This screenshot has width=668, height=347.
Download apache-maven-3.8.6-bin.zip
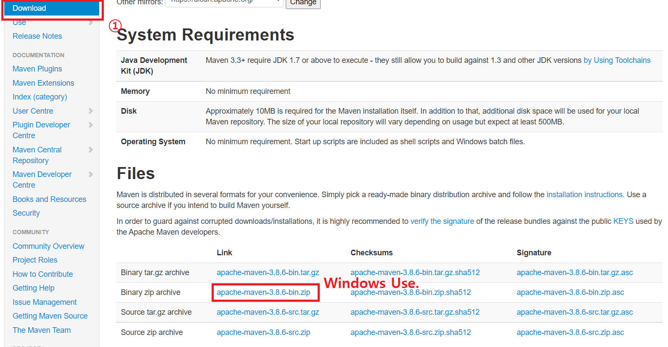(x=263, y=292)
